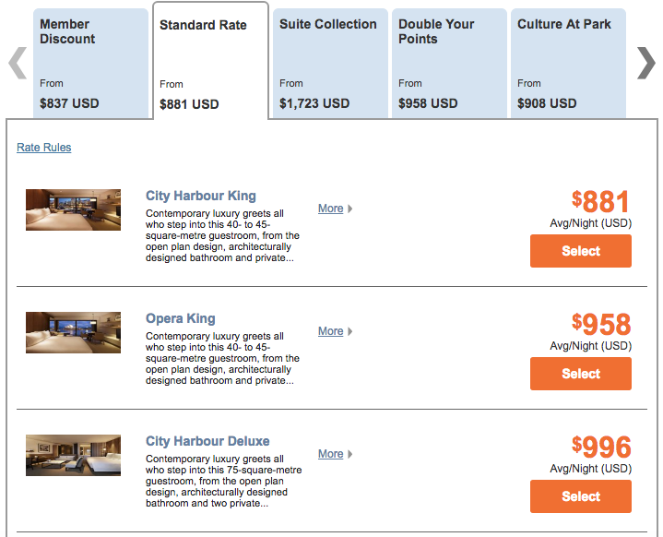
Task: Open the Rate Rules link
Action: click(x=44, y=148)
